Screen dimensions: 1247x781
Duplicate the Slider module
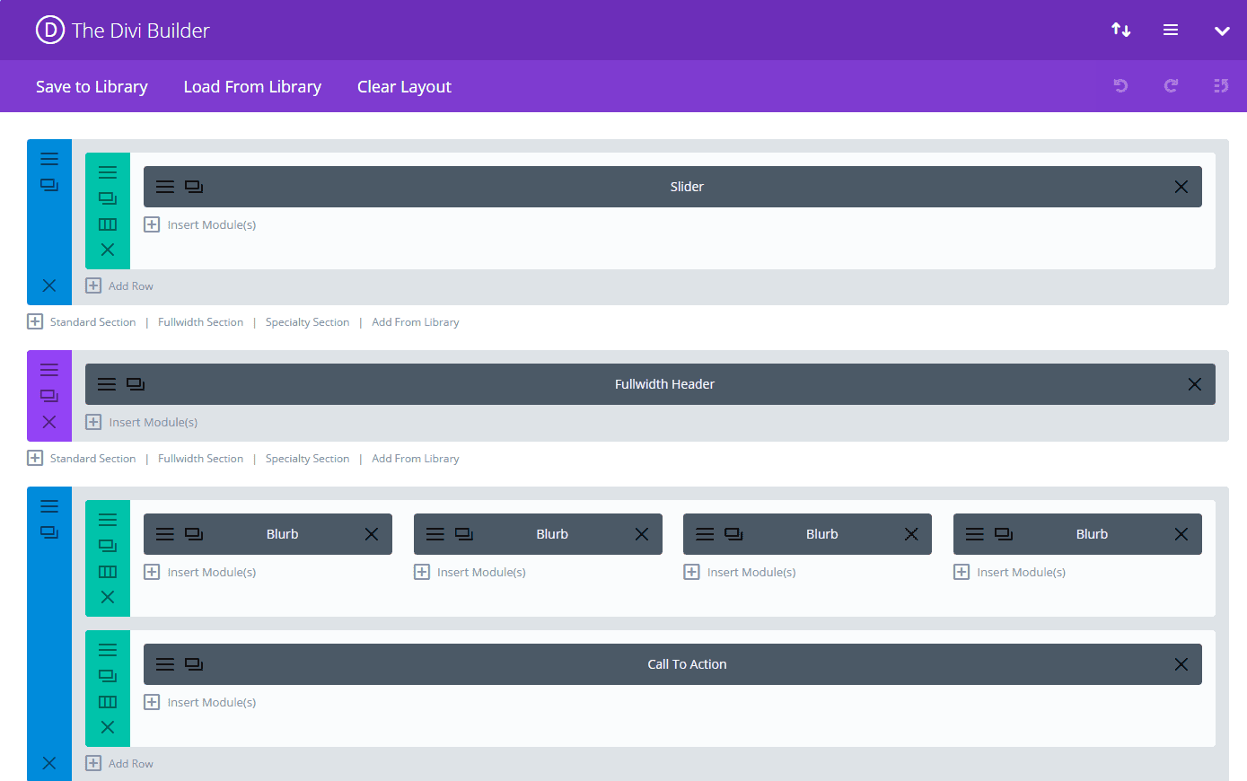coord(193,186)
